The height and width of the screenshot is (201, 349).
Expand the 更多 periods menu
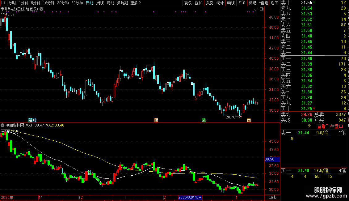pos(136,3)
